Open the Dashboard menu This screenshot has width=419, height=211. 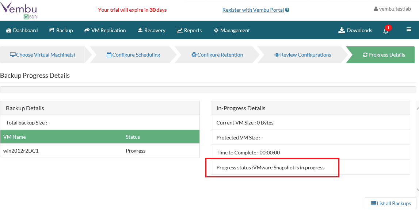click(22, 30)
